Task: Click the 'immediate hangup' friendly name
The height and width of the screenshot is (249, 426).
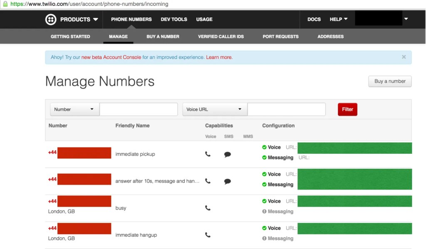Action: 136,235
